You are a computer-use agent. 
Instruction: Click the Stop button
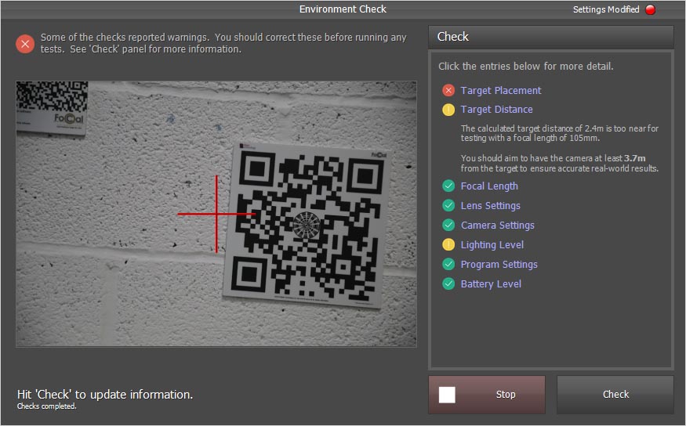point(487,395)
